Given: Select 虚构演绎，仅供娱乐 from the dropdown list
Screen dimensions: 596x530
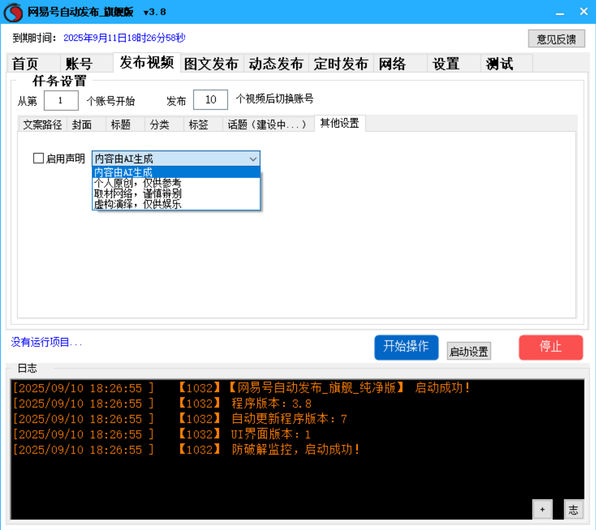Looking at the screenshot, I should pyautogui.click(x=137, y=204).
